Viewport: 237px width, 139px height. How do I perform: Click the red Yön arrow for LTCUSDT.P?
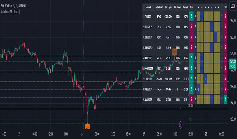coord(191,27)
